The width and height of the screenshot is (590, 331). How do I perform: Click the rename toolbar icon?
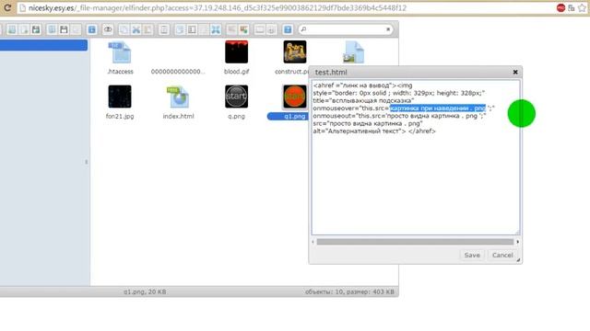point(192,29)
